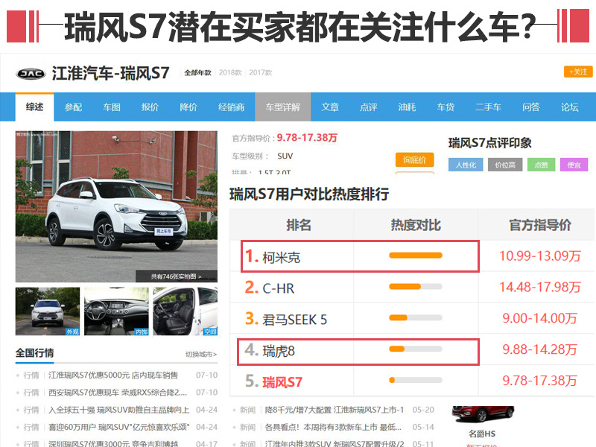Click 瑞风S7 in the ranking
Screen dimensions: 596x447
[282, 382]
